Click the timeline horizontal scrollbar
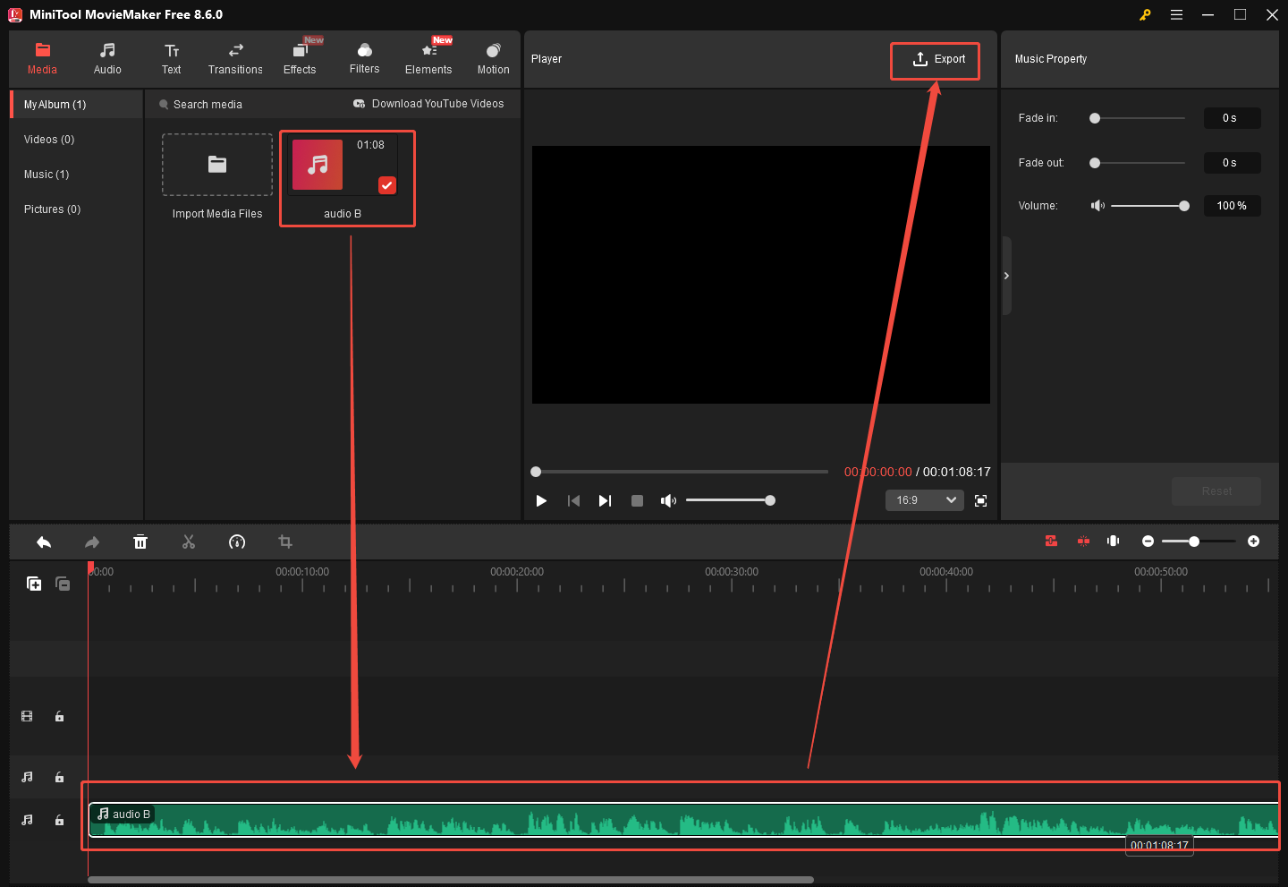 pyautogui.click(x=451, y=880)
